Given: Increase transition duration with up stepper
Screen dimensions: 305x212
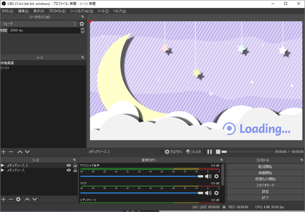Looking at the screenshot, I should pyautogui.click(x=82, y=29).
